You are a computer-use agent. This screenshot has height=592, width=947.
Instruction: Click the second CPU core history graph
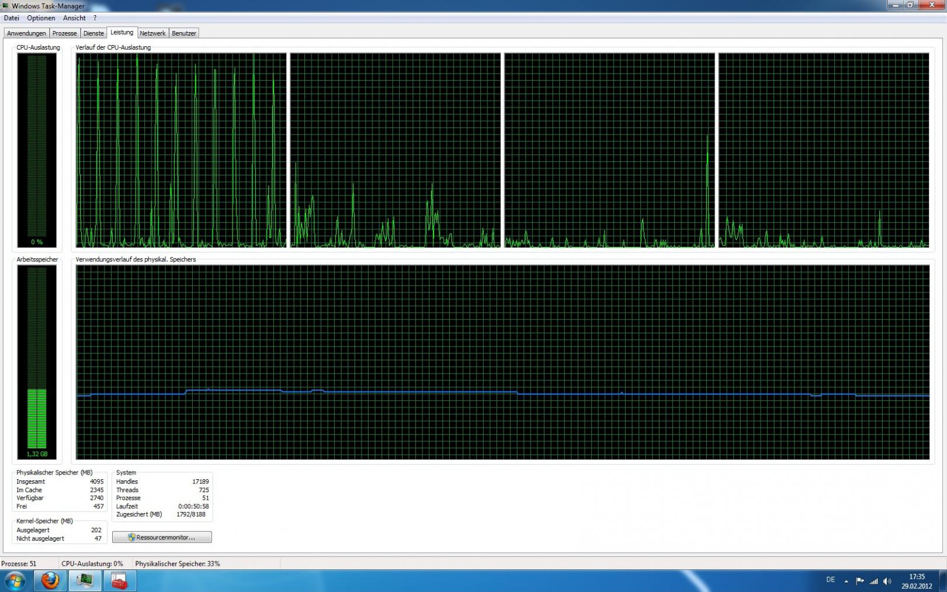[396, 150]
